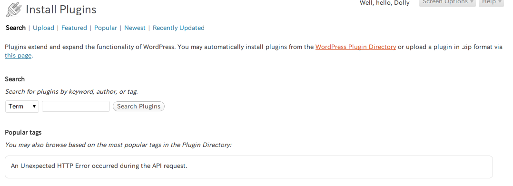Open the WordPress Plugin Directory link
The width and height of the screenshot is (513, 186).
pyautogui.click(x=355, y=47)
